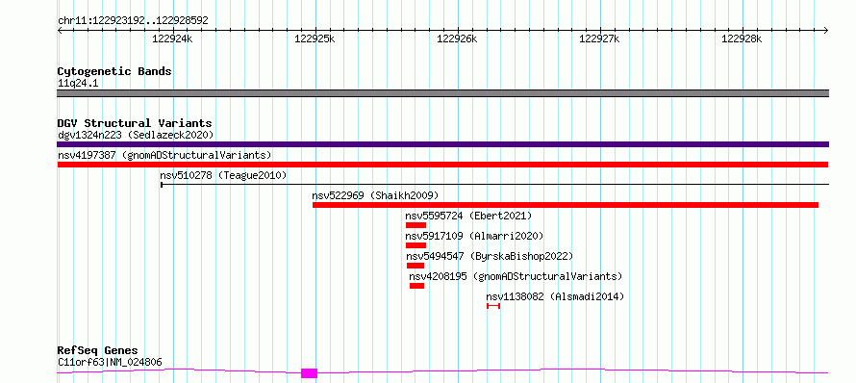Open nsv510278 (Teague2010) variant label

coord(223,175)
